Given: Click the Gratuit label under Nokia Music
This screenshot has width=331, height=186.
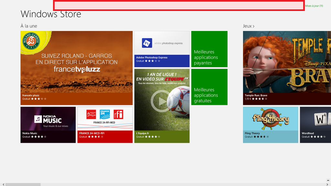Looking at the screenshot, I should click(26, 137).
